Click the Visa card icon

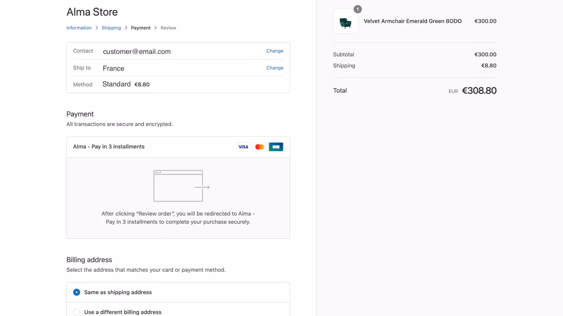pos(243,147)
